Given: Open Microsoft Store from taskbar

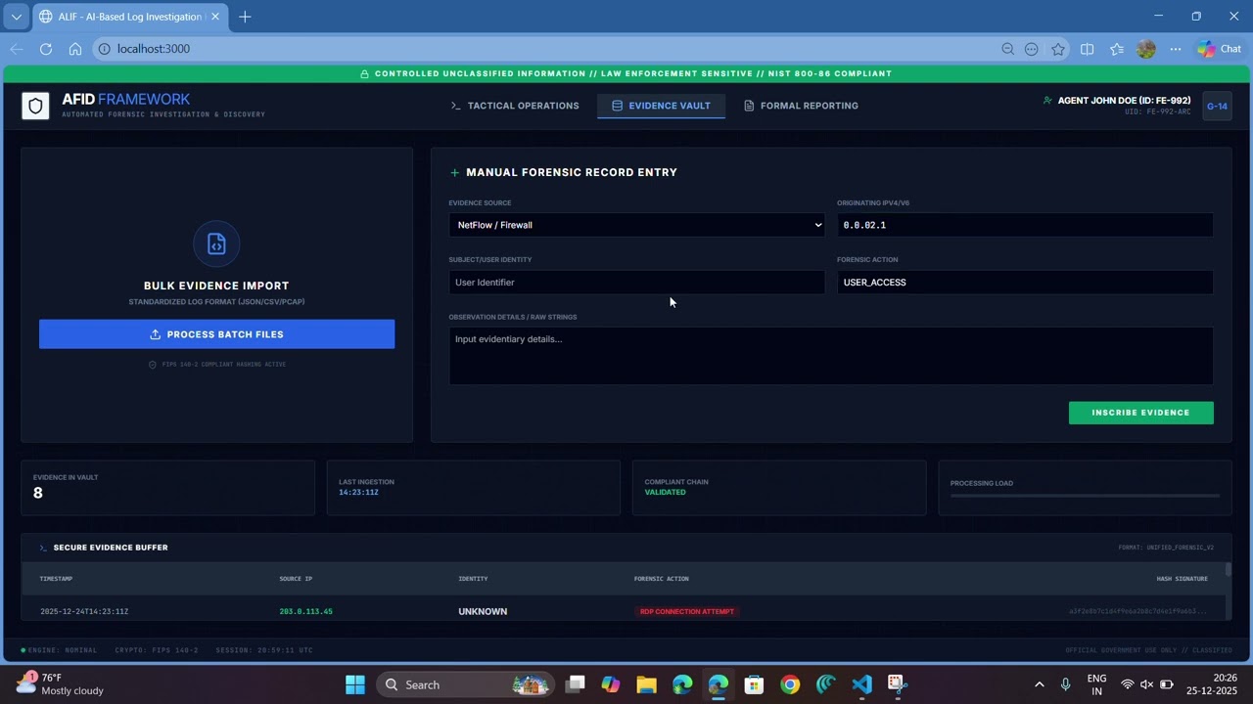Looking at the screenshot, I should pyautogui.click(x=754, y=684).
